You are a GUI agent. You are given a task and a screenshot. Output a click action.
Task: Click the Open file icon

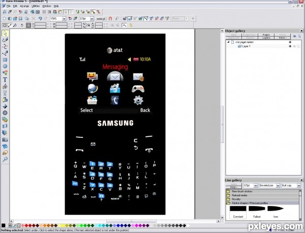(x=15, y=18)
